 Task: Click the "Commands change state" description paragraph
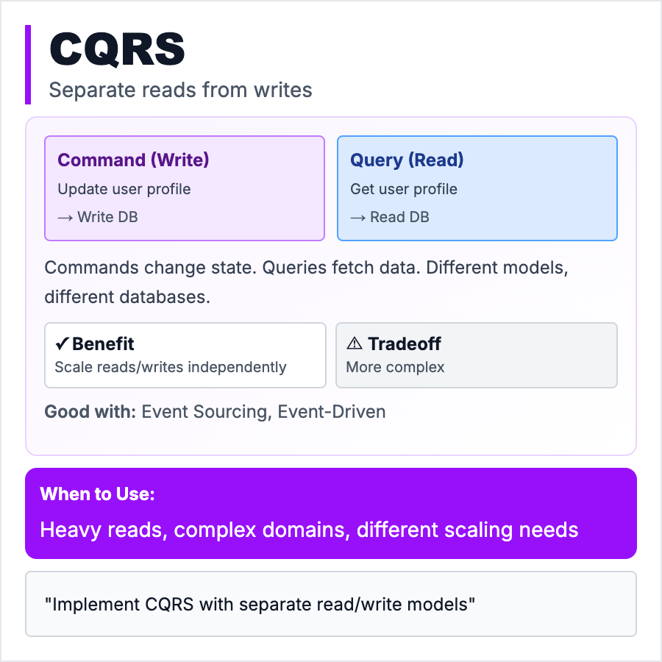click(x=306, y=282)
